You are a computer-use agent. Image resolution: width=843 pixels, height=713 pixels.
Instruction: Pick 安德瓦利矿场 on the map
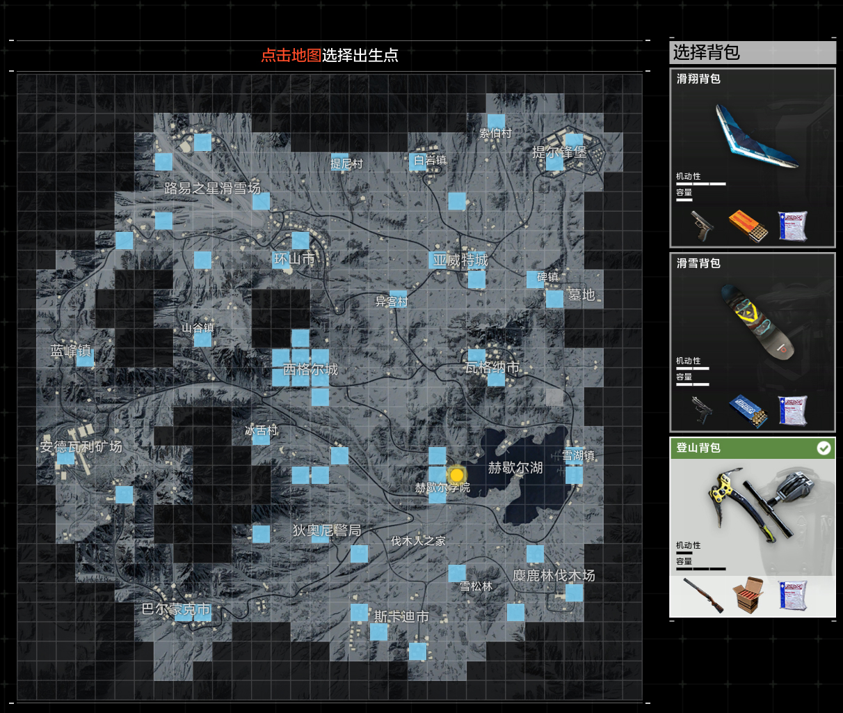(81, 446)
